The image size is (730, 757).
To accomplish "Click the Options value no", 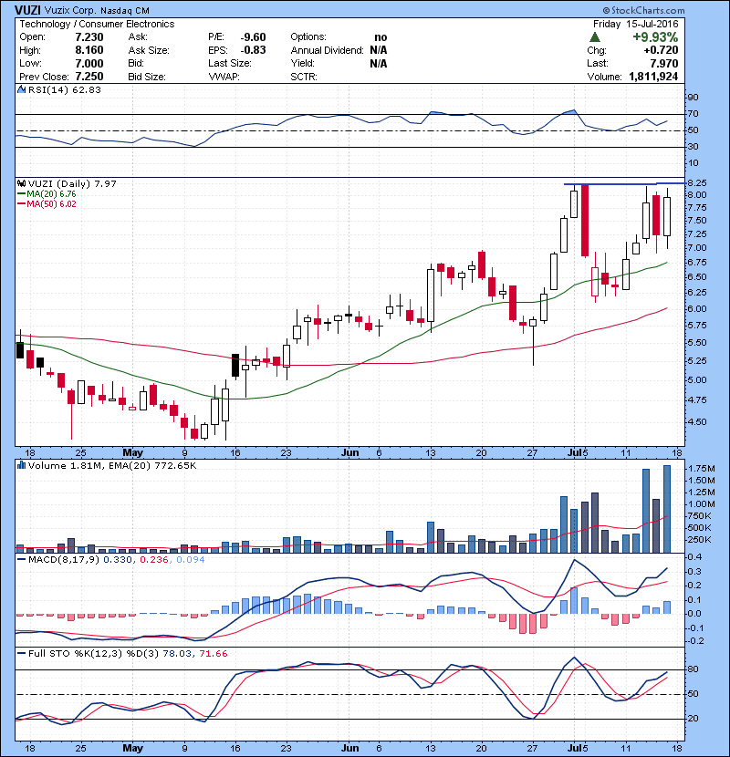I will coord(381,37).
